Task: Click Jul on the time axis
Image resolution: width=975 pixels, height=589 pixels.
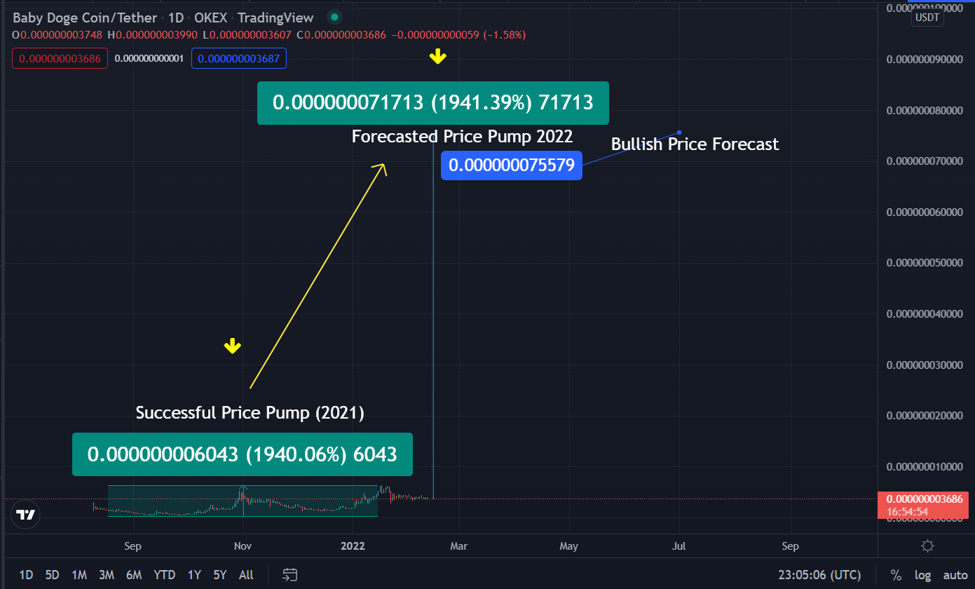Action: 679,546
